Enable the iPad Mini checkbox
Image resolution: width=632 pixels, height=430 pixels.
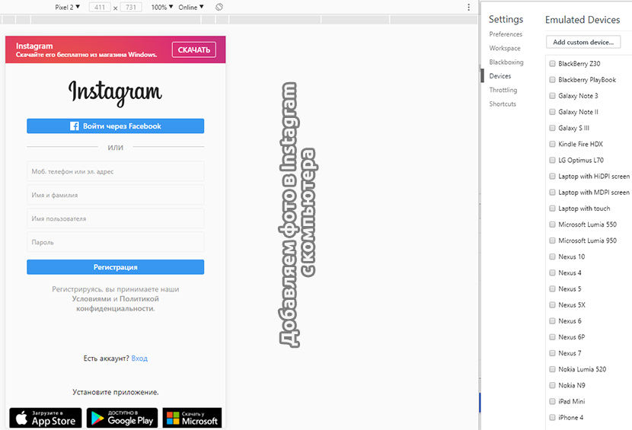[x=552, y=401]
